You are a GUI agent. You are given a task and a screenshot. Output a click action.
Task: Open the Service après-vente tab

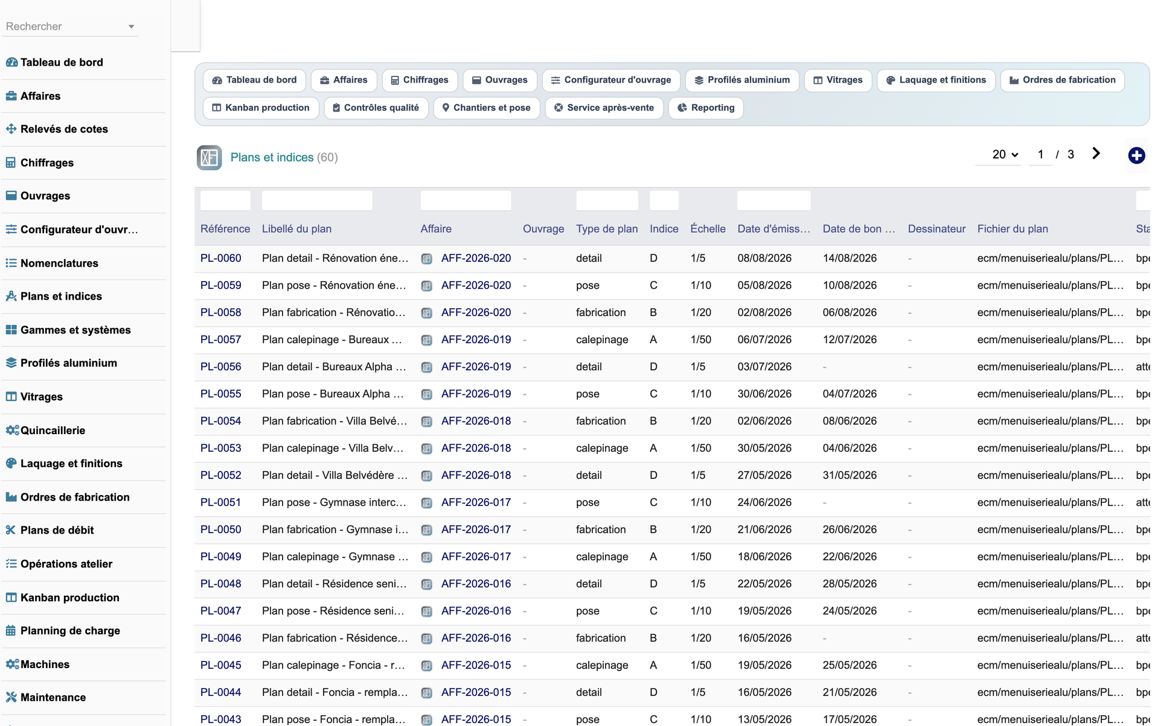pyautogui.click(x=604, y=108)
